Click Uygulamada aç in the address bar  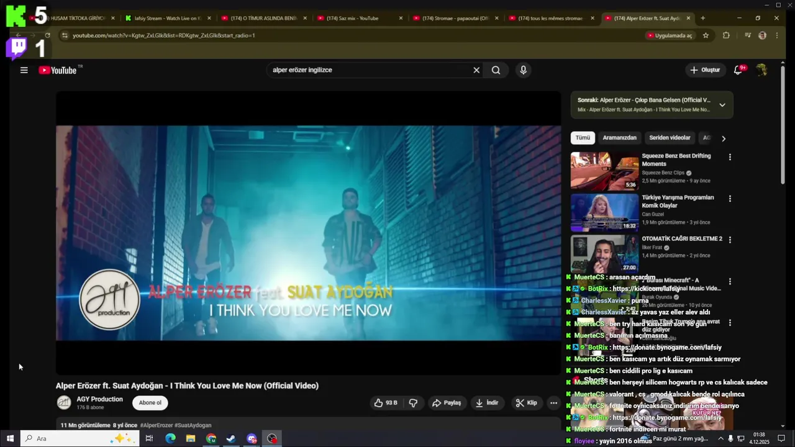670,35
